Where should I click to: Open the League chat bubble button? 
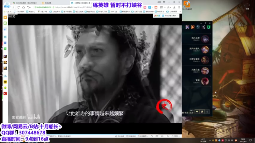pos(197,112)
